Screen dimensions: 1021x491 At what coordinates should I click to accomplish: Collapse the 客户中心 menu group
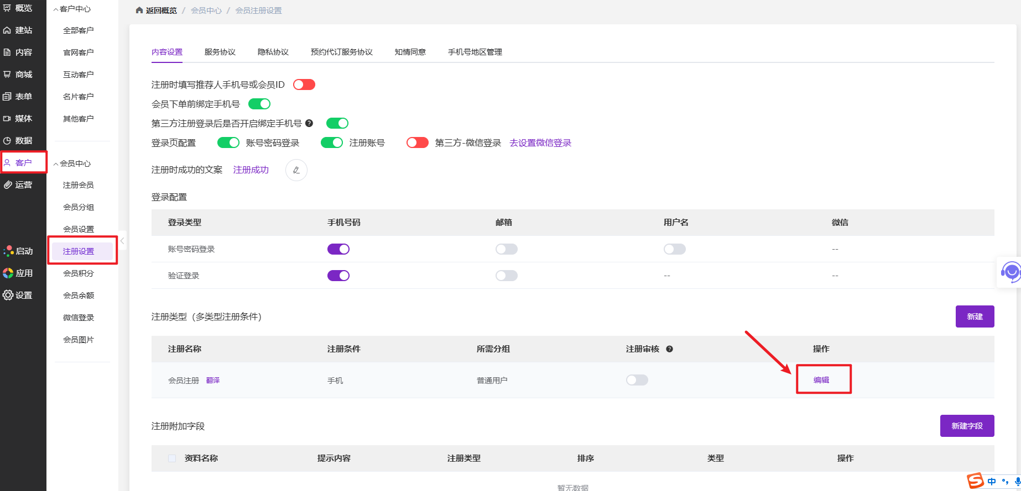(56, 9)
